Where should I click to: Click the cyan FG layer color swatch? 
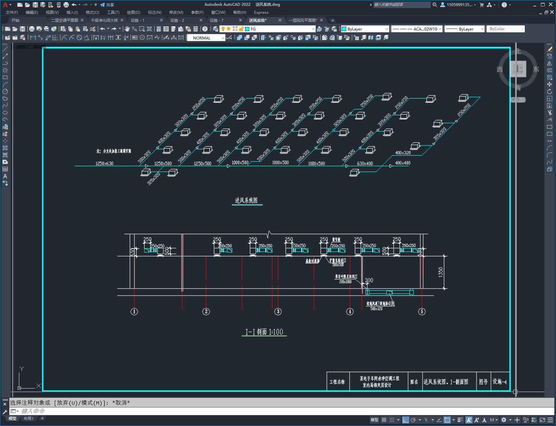[247, 29]
